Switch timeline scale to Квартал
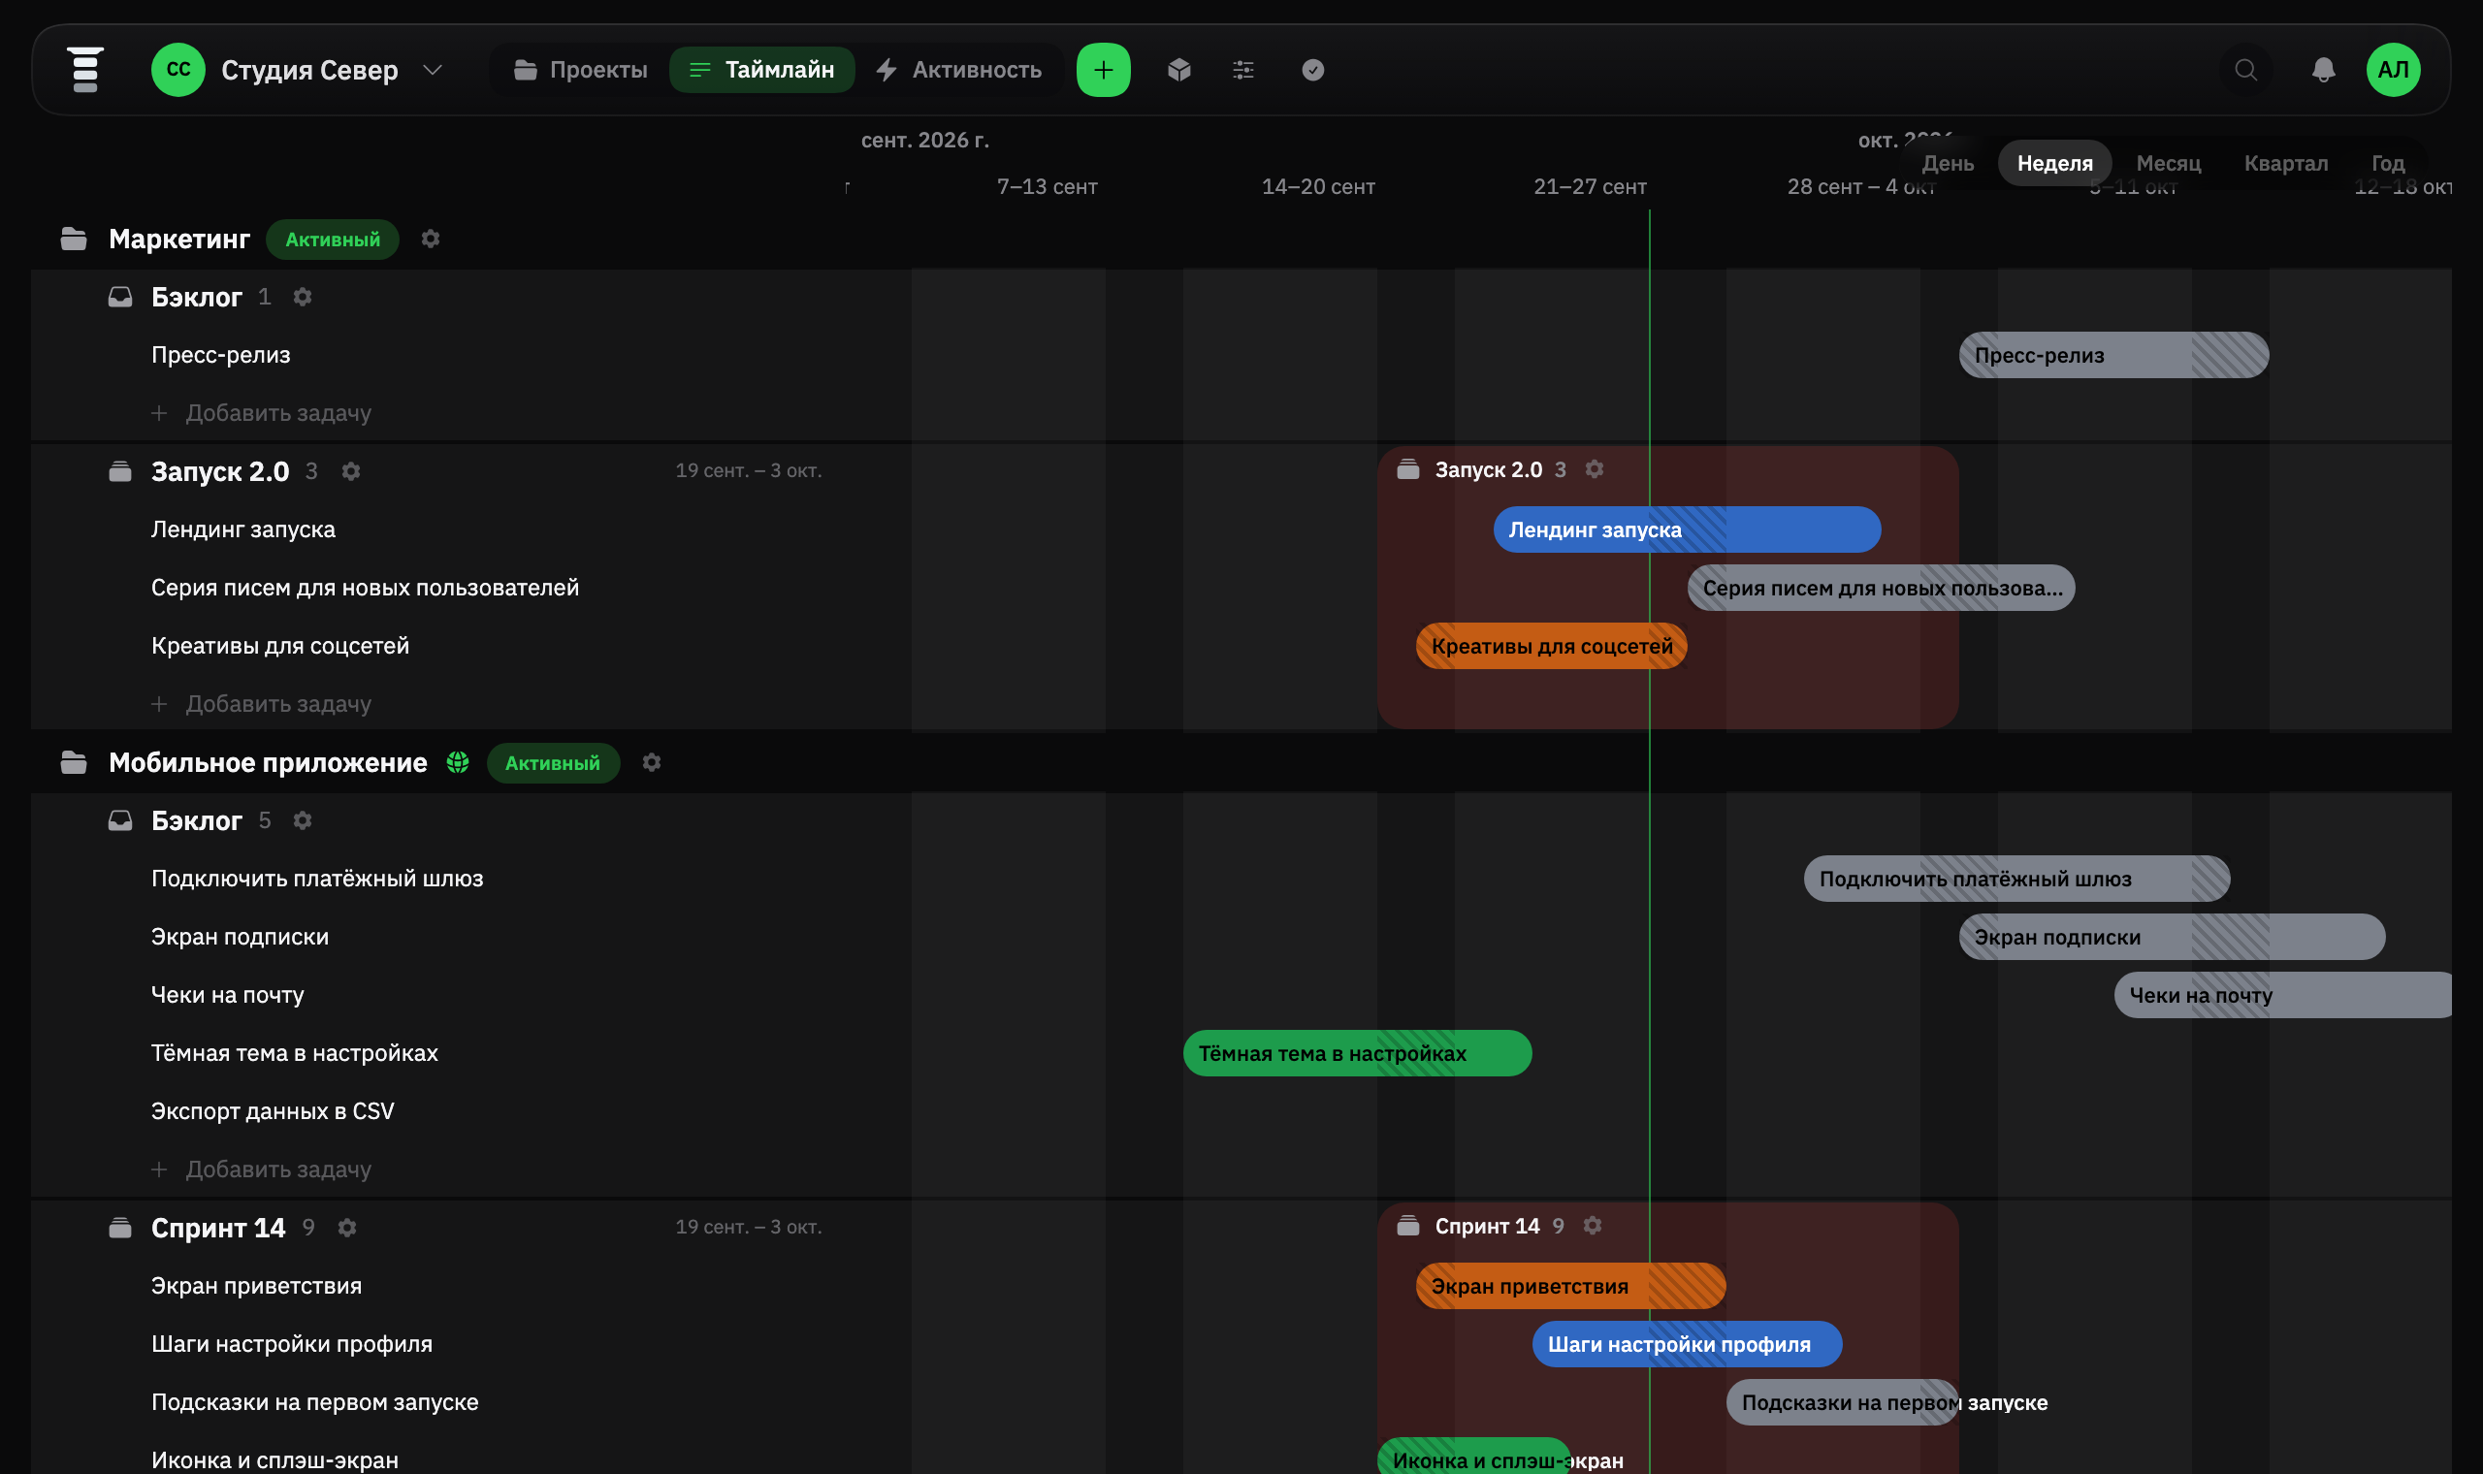 tap(2286, 163)
